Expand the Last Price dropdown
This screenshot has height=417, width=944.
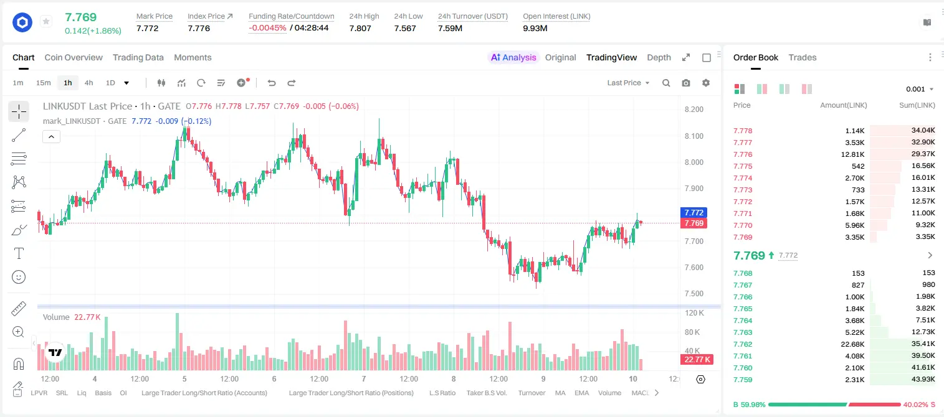point(628,83)
